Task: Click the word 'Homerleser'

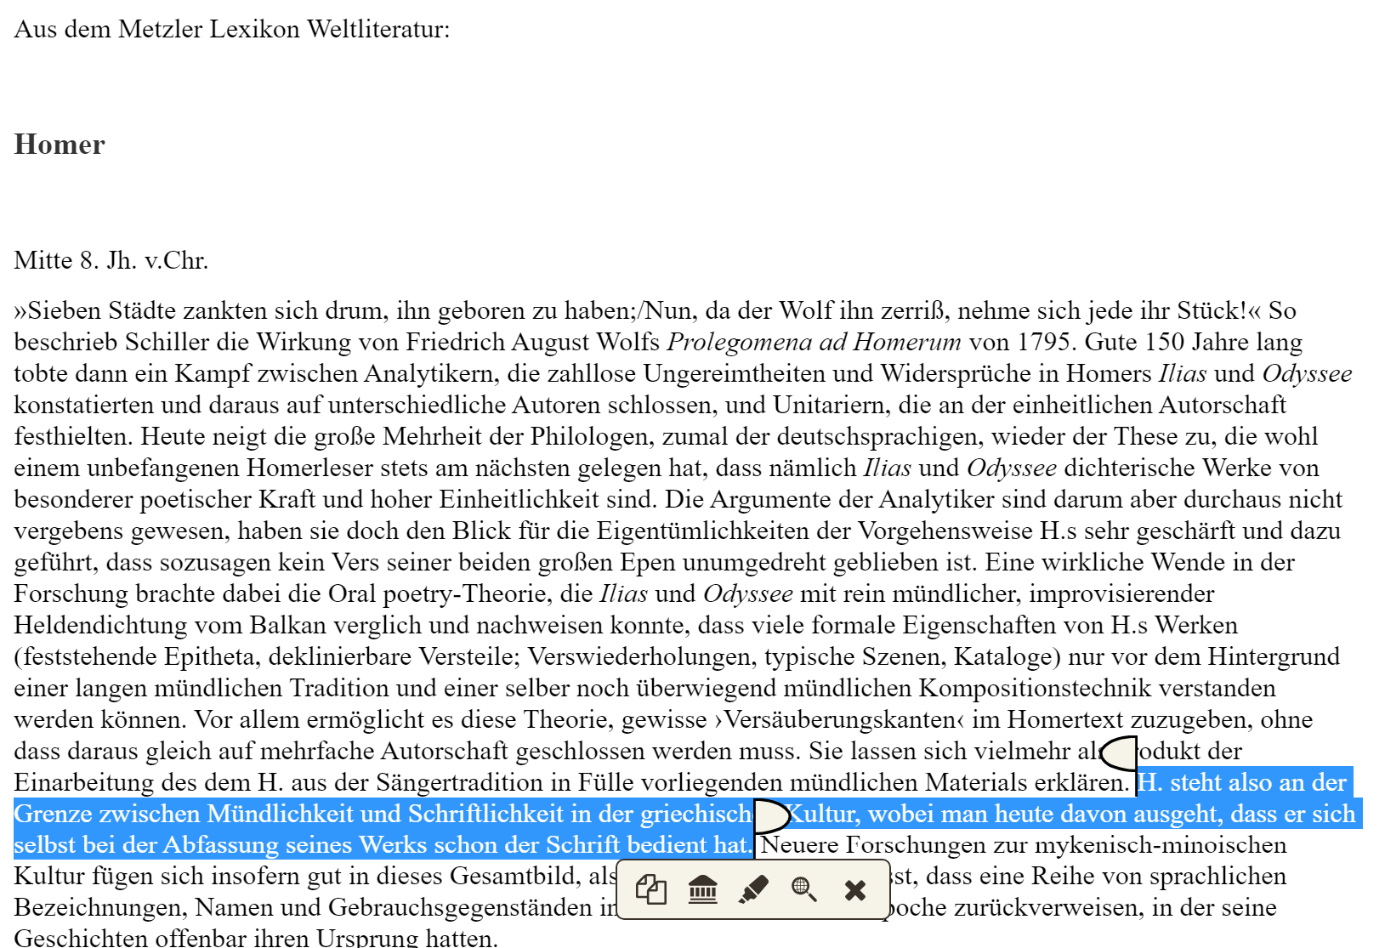Action: [311, 468]
